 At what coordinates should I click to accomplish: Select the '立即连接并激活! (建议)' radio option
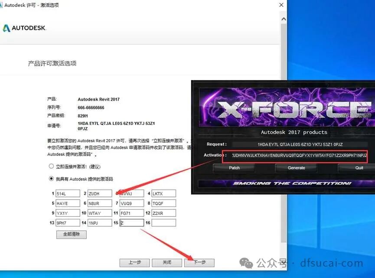51,166
